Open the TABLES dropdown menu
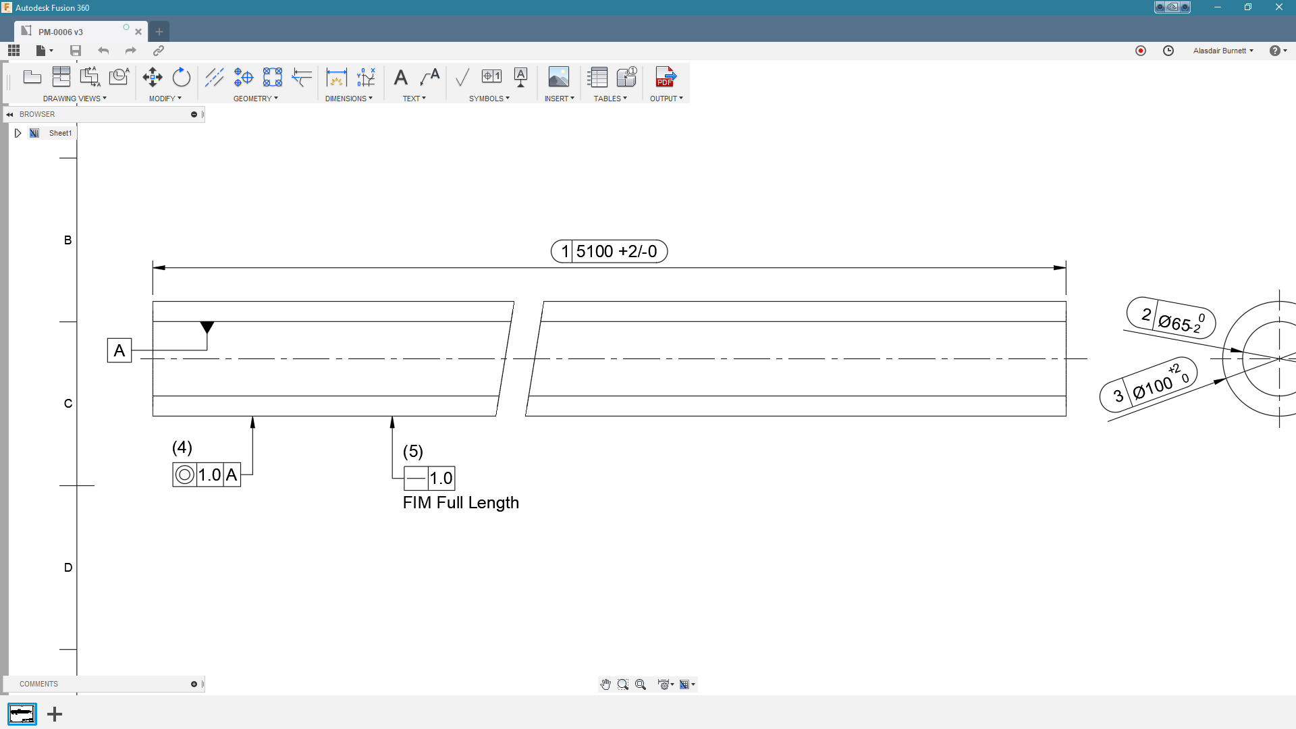 coord(609,98)
